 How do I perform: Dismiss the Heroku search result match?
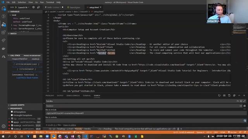click(x=181, y=129)
